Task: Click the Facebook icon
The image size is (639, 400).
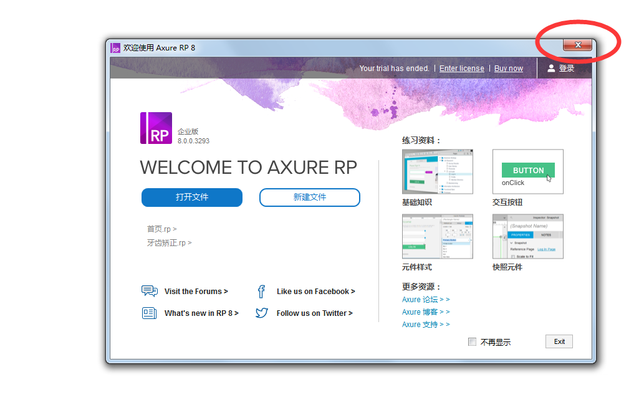Action: (x=261, y=291)
